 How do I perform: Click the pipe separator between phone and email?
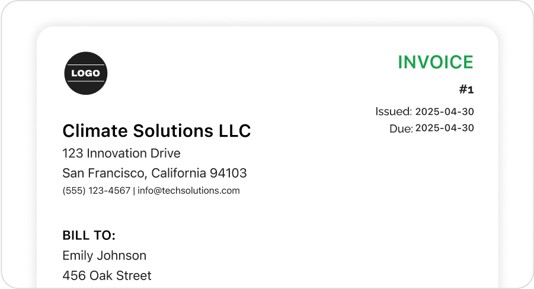[x=134, y=191]
